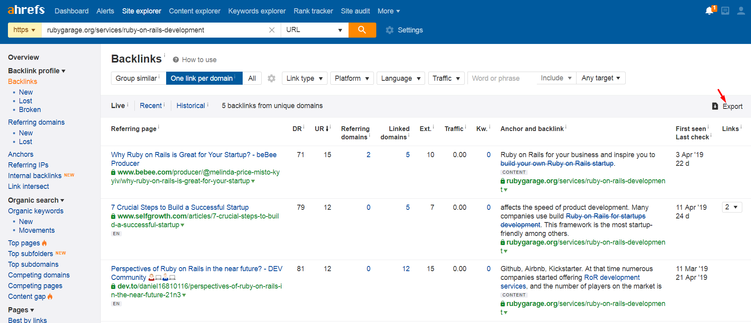Clear the URL field with X icon

pyautogui.click(x=272, y=30)
